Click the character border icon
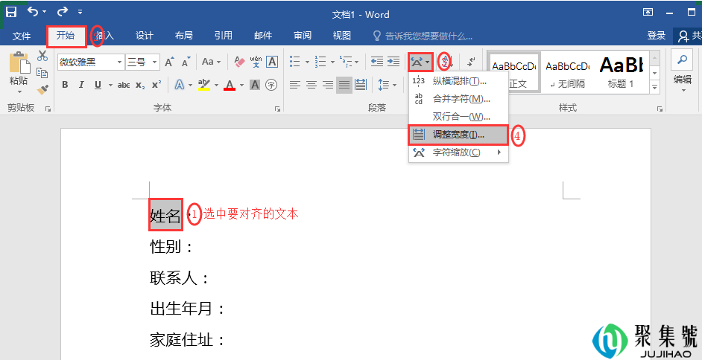The width and height of the screenshot is (702, 360). click(x=272, y=62)
